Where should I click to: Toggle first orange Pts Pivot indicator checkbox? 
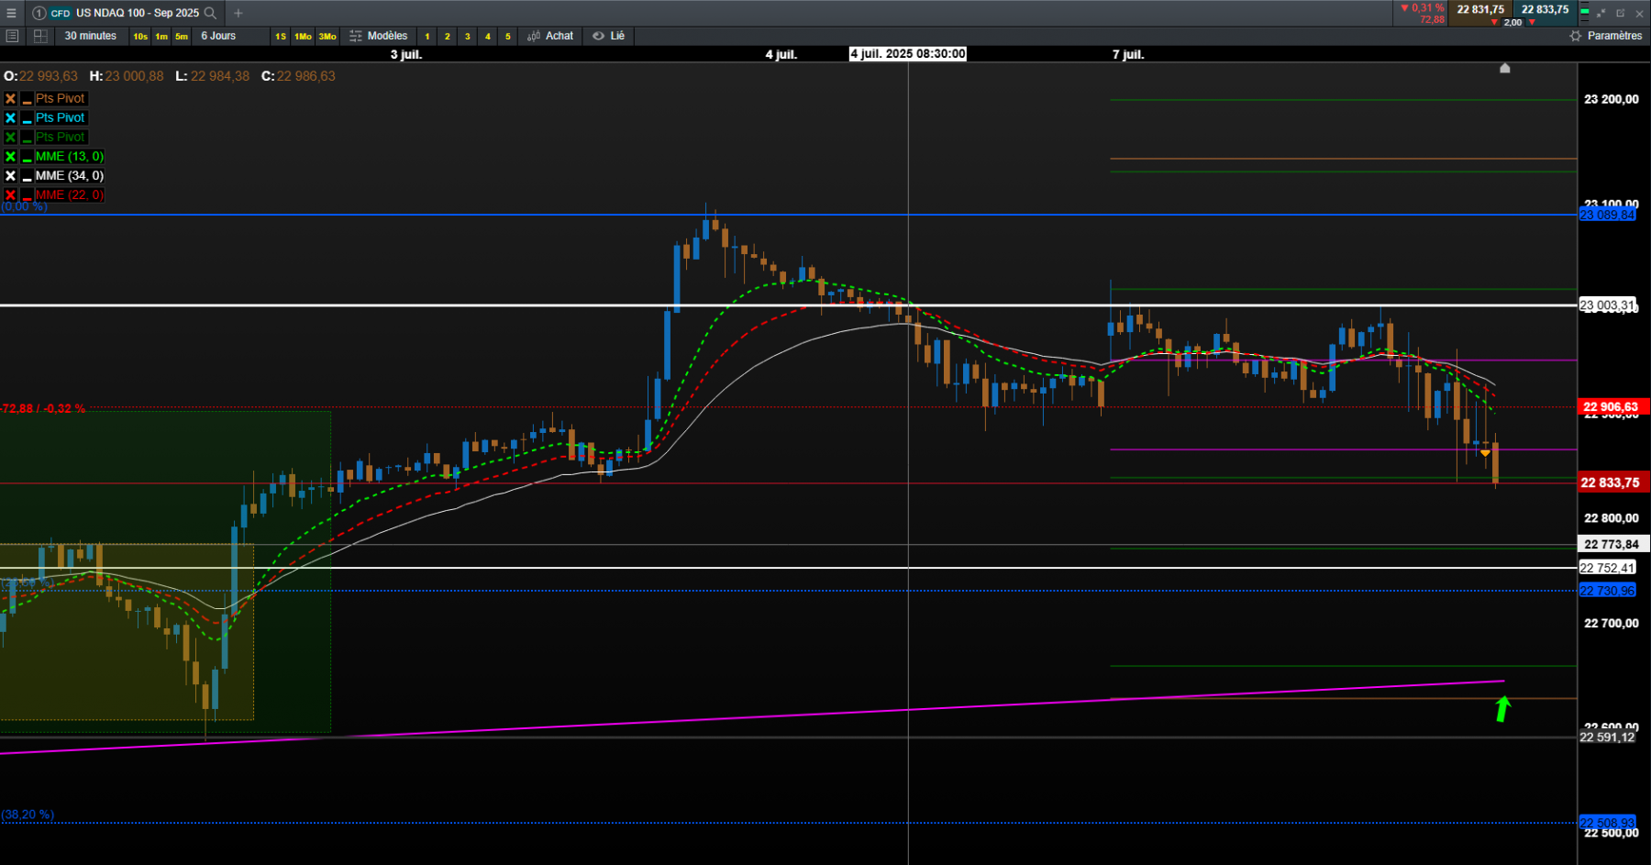[10, 98]
